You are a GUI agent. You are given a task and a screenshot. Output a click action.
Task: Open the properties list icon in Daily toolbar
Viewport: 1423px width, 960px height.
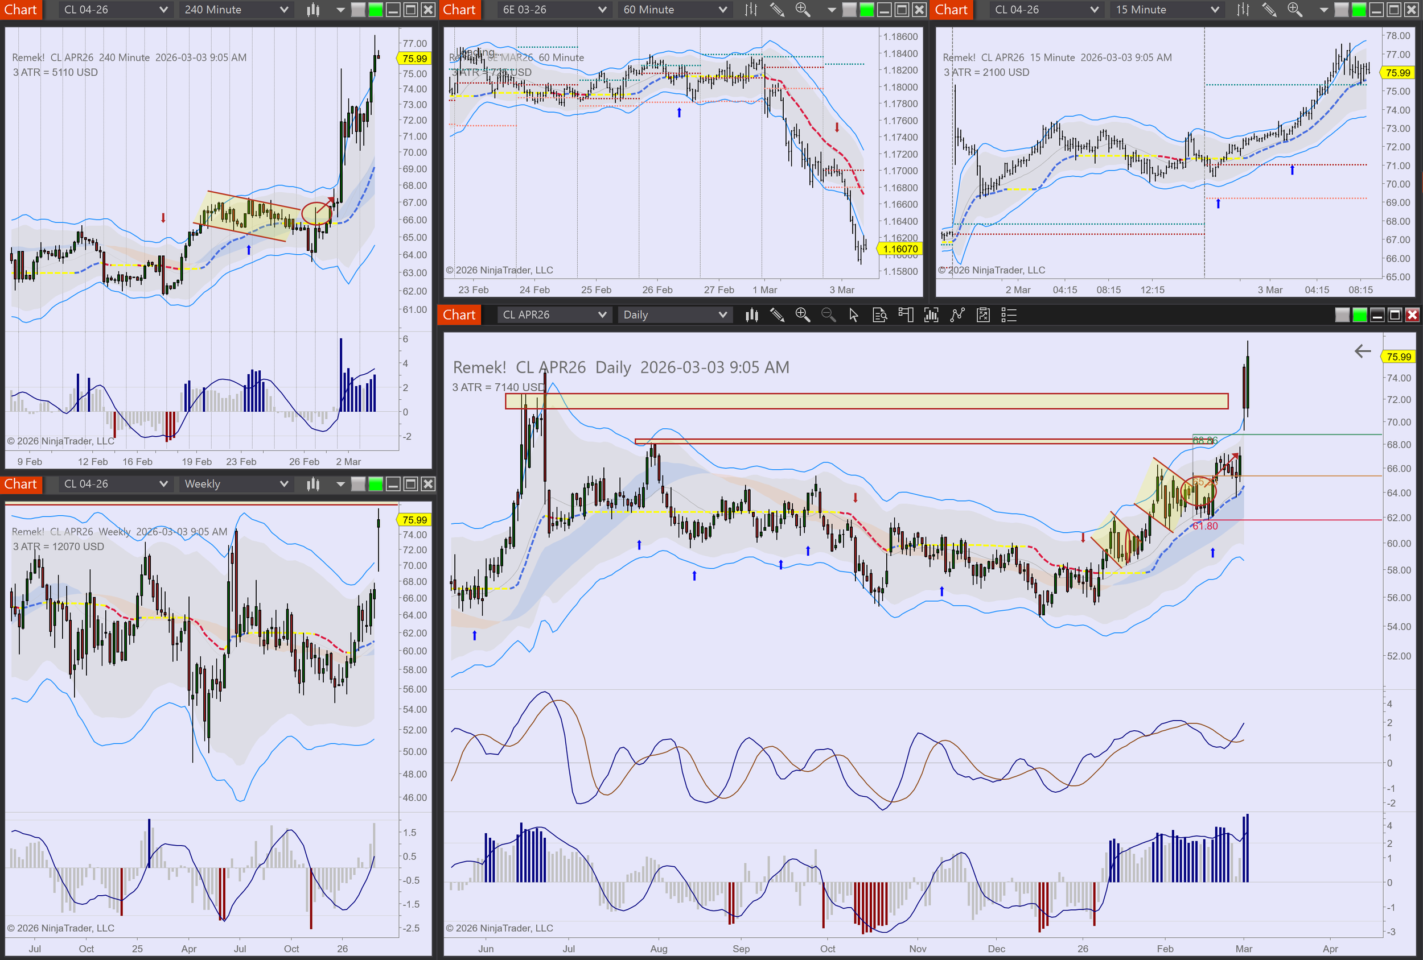click(1009, 315)
